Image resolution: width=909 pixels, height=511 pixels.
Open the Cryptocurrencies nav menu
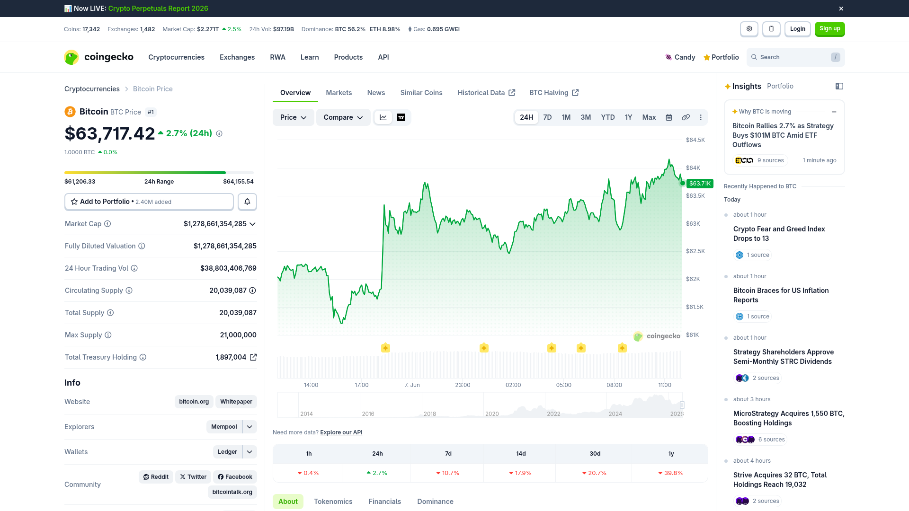click(x=176, y=57)
